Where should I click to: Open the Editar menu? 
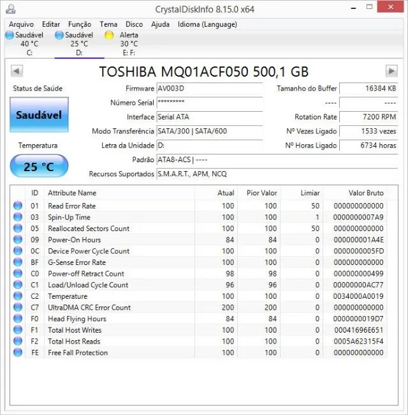[x=51, y=24]
